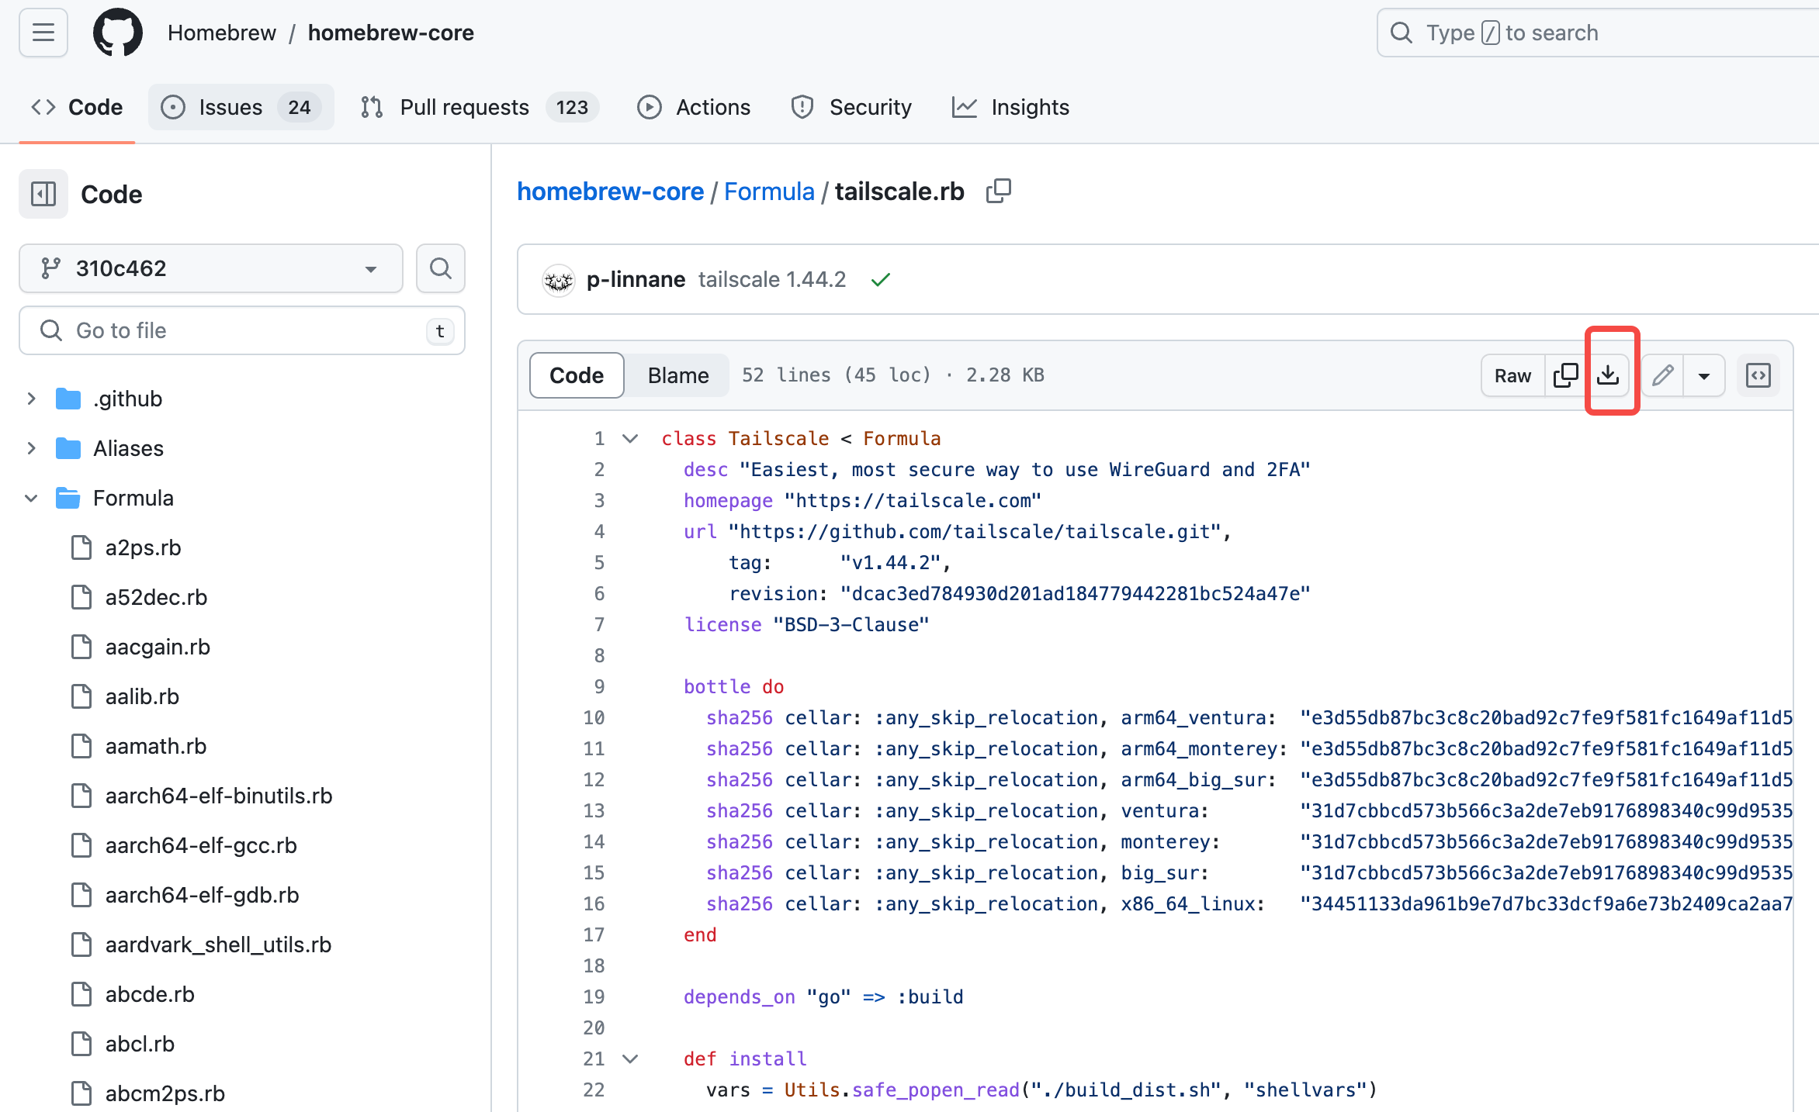This screenshot has height=1112, width=1819.
Task: Open the Homebrew organization link
Action: coord(222,33)
